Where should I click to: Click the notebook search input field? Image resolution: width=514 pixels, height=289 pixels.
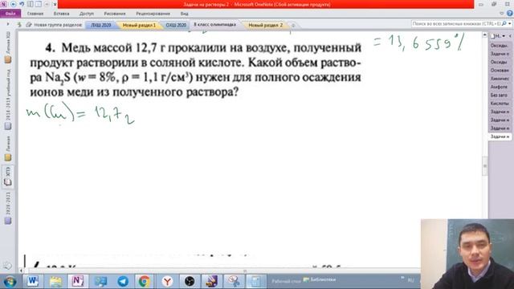(x=456, y=24)
